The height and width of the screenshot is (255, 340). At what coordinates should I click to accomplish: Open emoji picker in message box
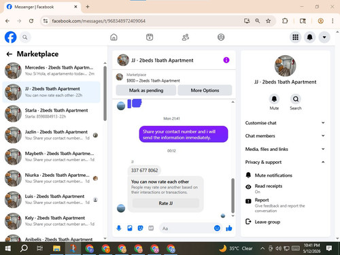click(217, 228)
